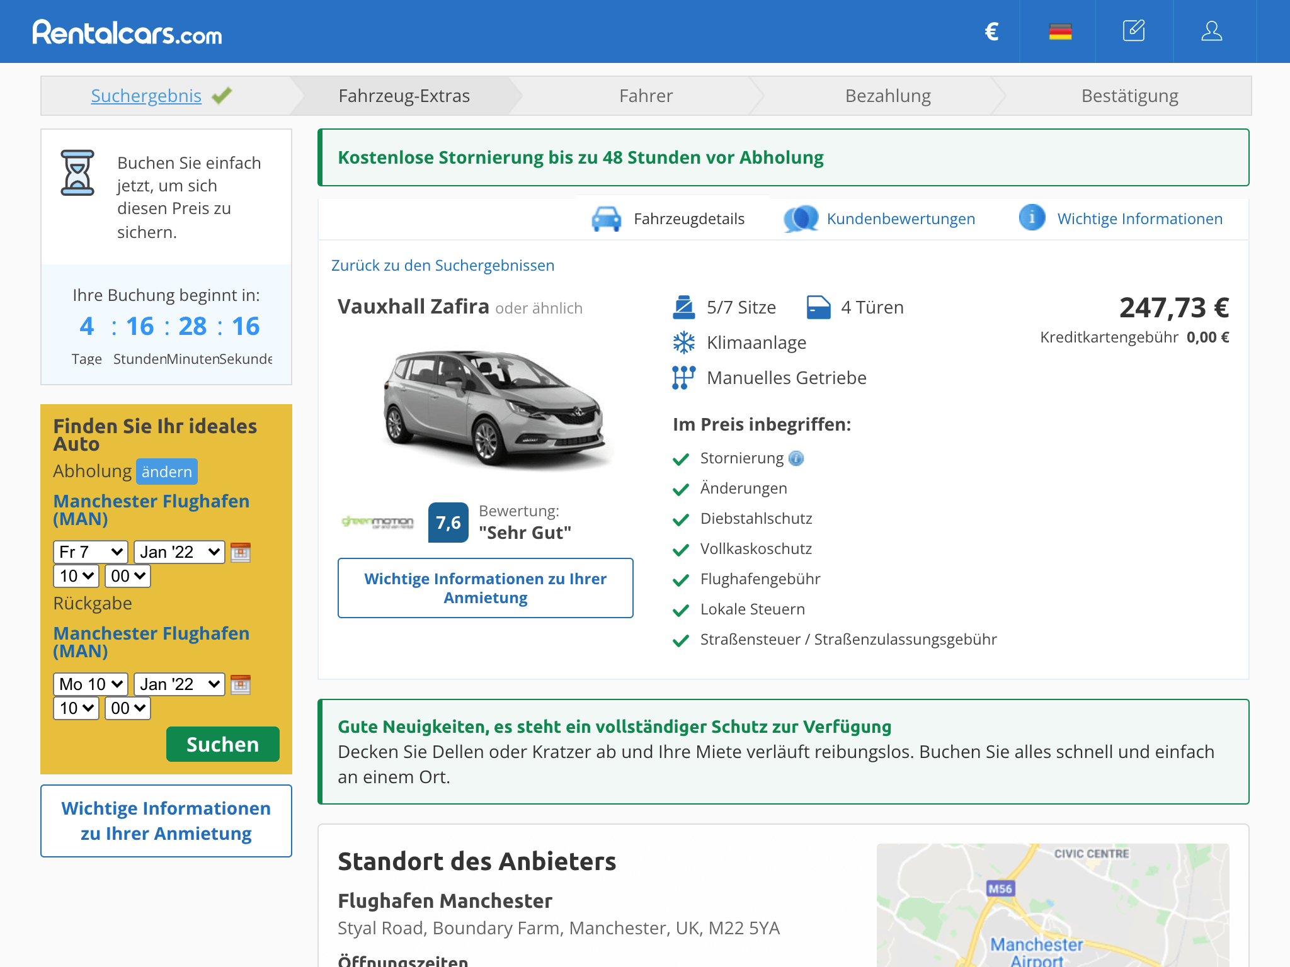Click the green checkmark beside Suchergebnis
1290x967 pixels.
point(222,96)
